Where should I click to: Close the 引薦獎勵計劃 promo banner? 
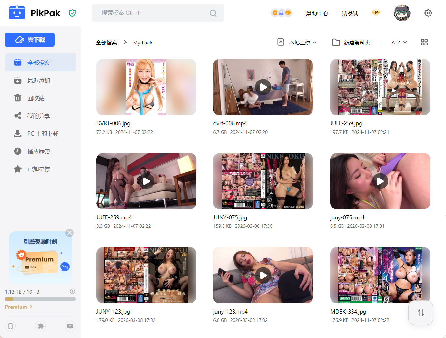(x=69, y=233)
